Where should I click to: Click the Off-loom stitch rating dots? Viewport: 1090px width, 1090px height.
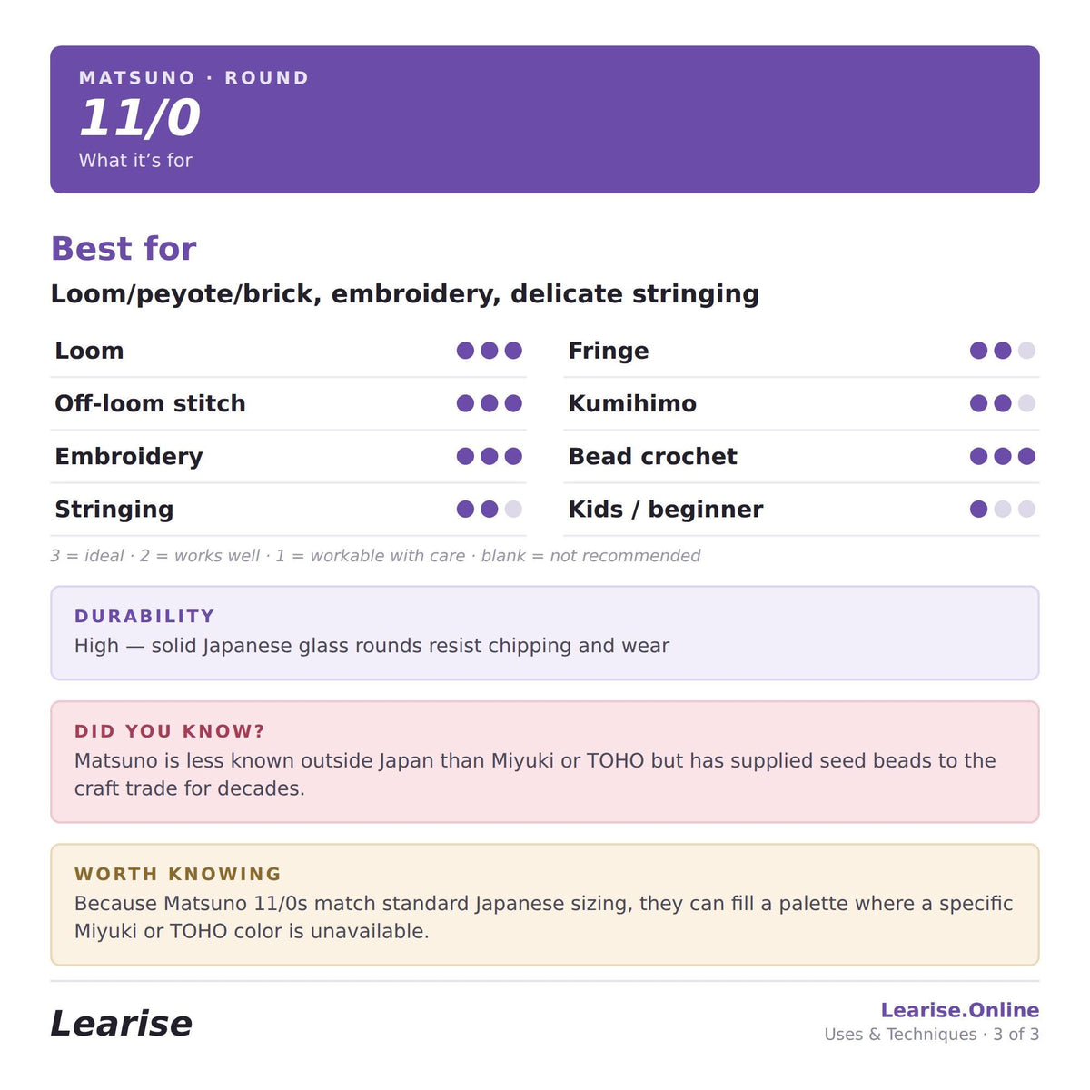(490, 403)
